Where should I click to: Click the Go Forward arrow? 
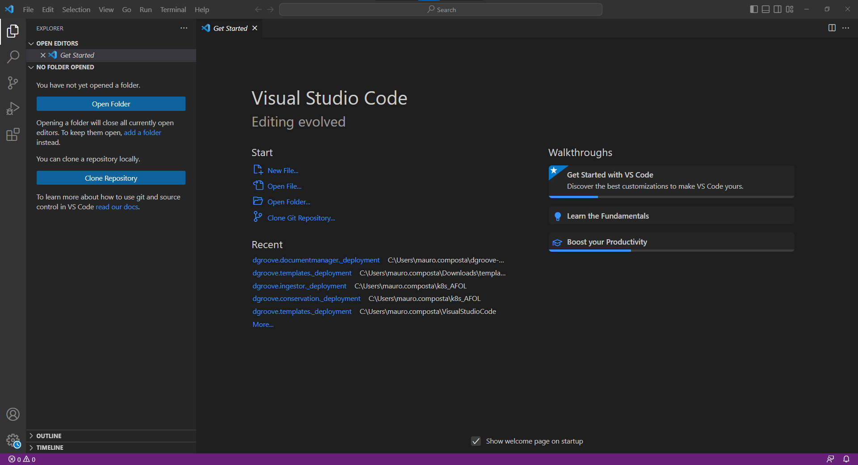(x=270, y=9)
